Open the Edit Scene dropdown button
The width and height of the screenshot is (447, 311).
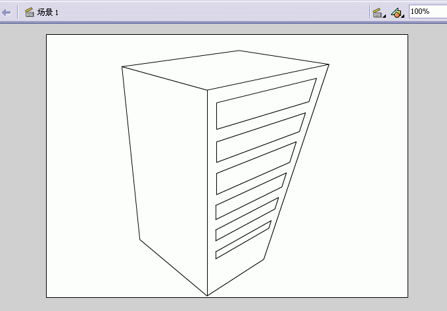[x=379, y=13]
